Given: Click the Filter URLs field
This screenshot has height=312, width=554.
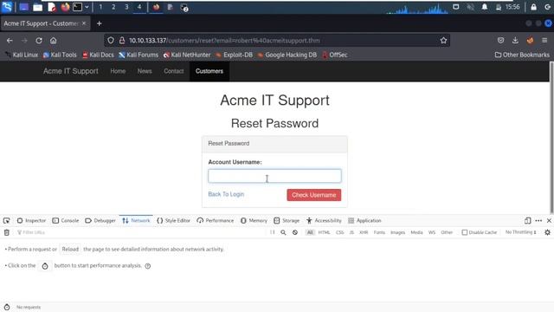Looking at the screenshot, I should (x=141, y=232).
